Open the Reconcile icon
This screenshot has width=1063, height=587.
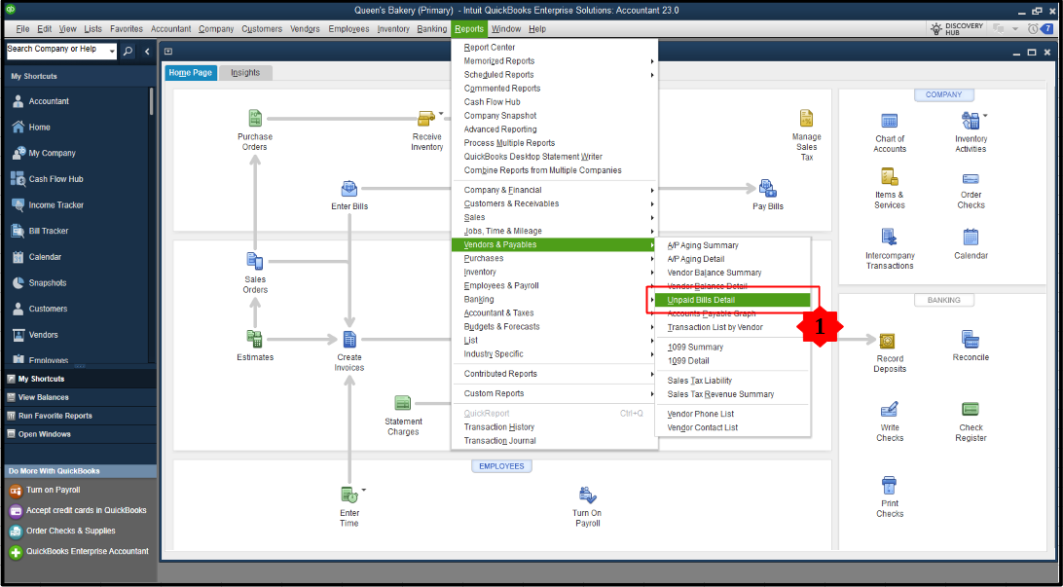[971, 340]
